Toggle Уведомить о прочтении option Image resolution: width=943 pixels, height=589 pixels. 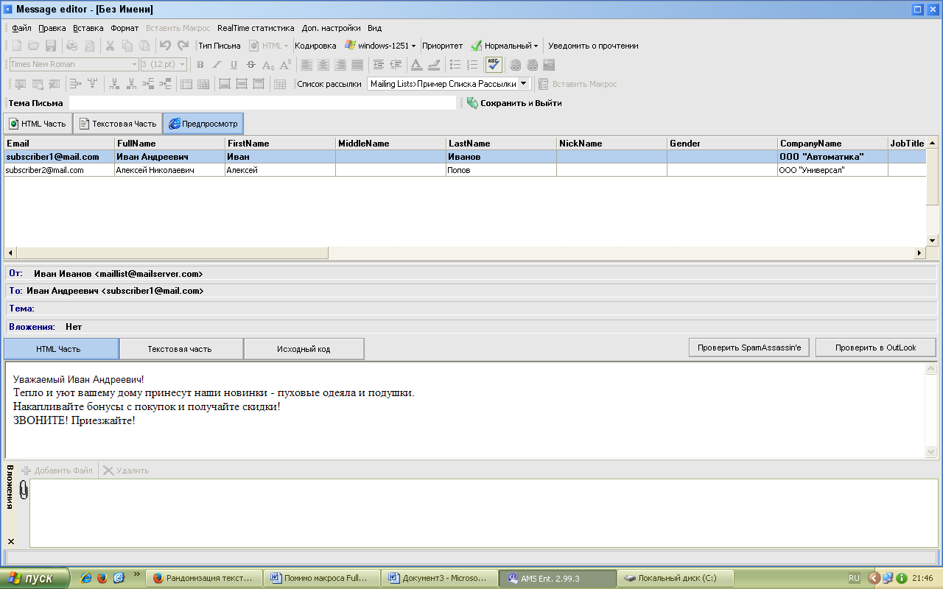(593, 46)
